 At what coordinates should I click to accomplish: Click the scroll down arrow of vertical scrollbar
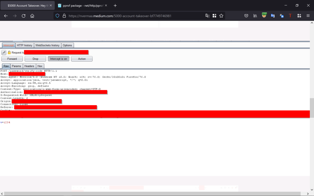point(312,190)
